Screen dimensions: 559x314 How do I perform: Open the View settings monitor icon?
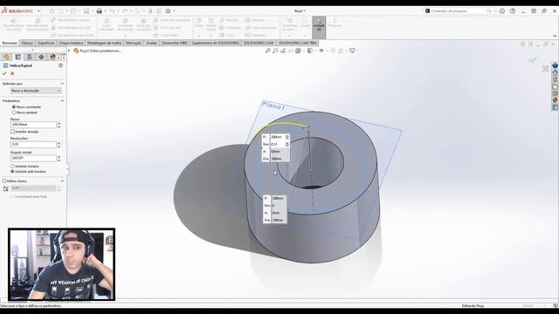(352, 51)
